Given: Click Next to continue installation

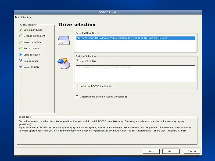Looking at the screenshot, I should tap(171, 151).
